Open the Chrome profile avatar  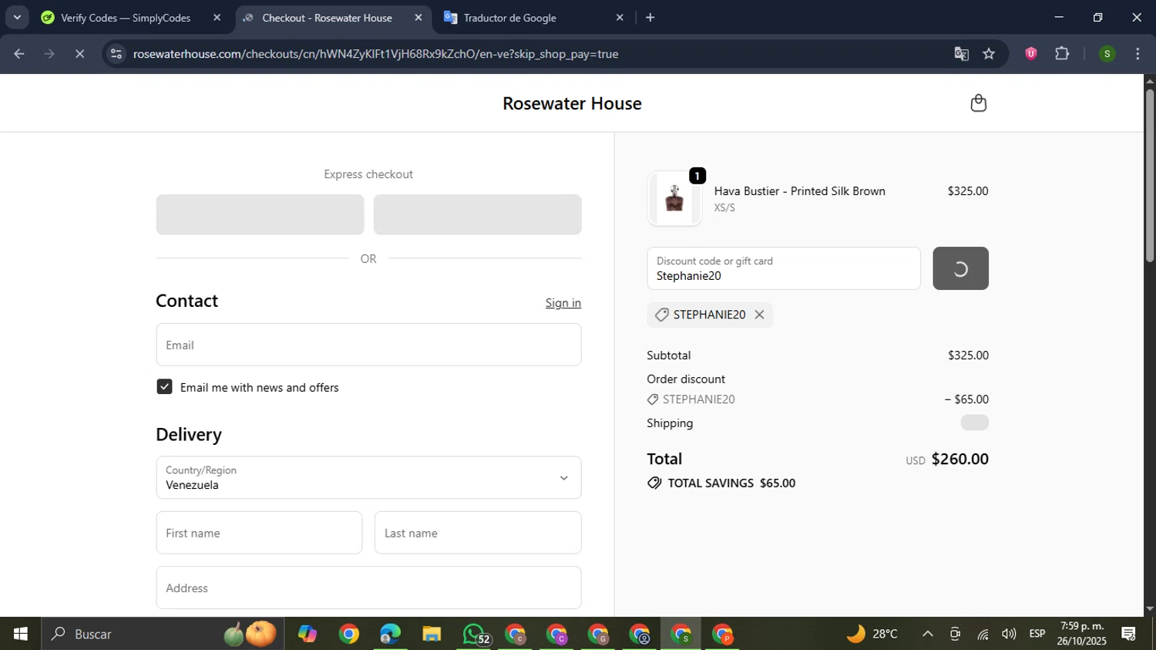[x=1107, y=54]
